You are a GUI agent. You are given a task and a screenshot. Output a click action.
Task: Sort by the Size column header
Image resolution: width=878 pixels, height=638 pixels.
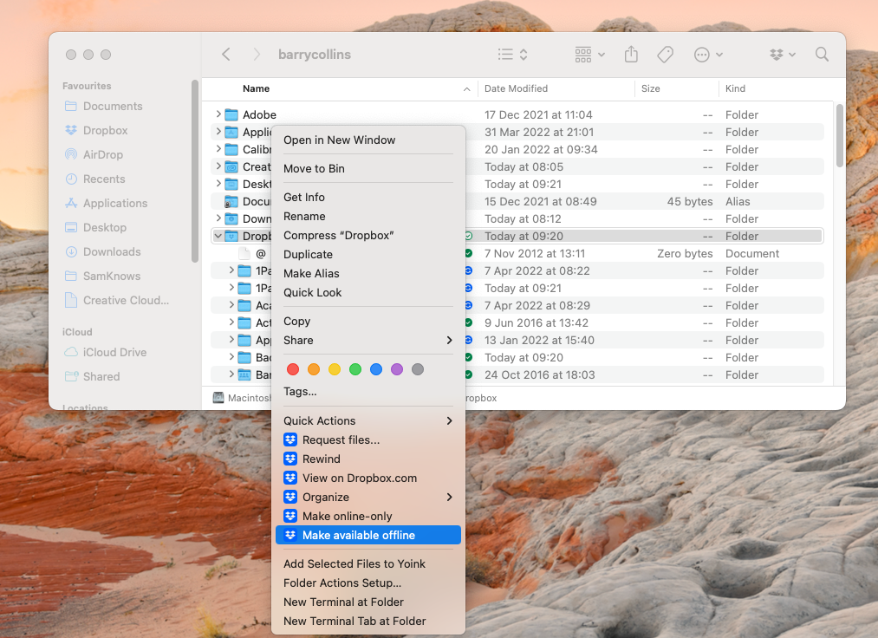(650, 88)
